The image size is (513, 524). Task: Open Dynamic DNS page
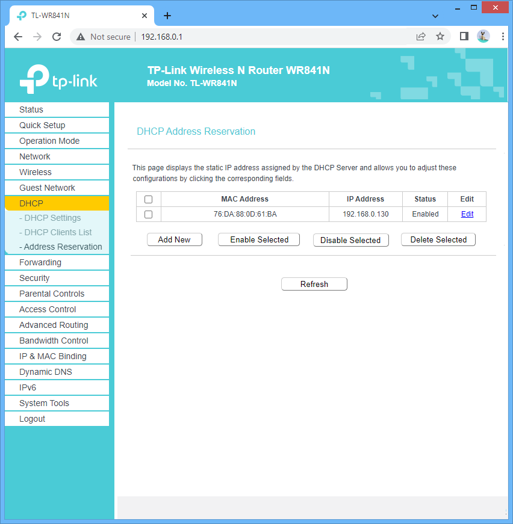[57, 372]
